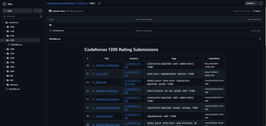Click the add file plus icon

tap(36, 11)
